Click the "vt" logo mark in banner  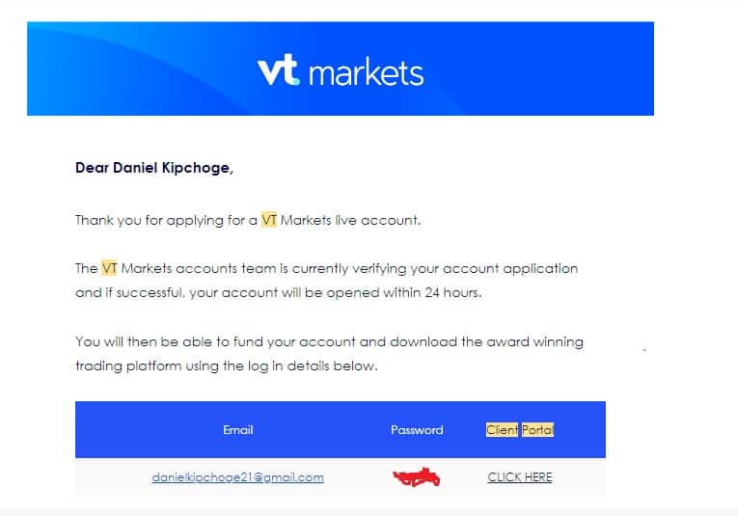pyautogui.click(x=278, y=71)
